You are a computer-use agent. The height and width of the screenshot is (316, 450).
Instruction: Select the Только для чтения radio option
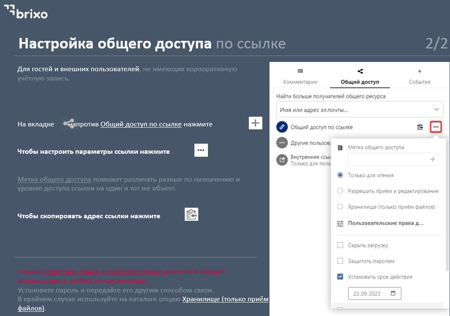[340, 175]
